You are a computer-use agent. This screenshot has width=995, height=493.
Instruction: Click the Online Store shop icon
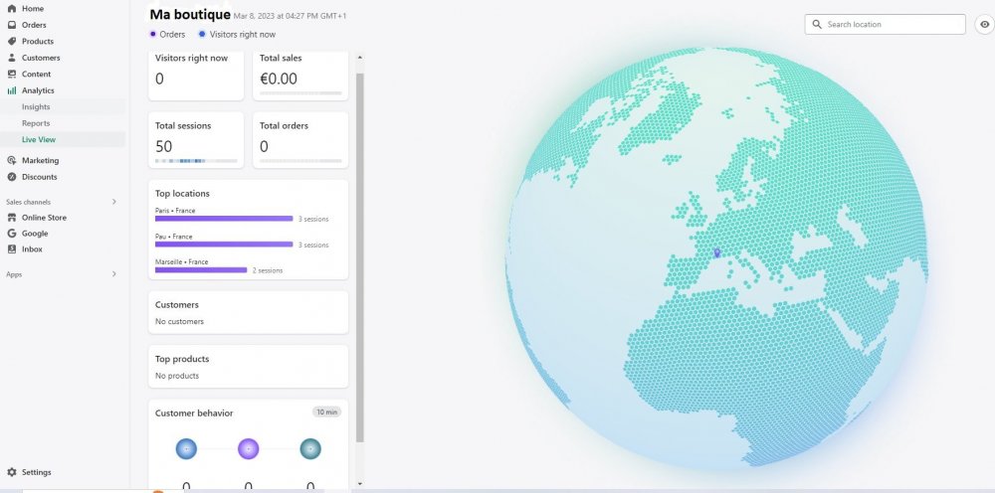click(x=11, y=218)
